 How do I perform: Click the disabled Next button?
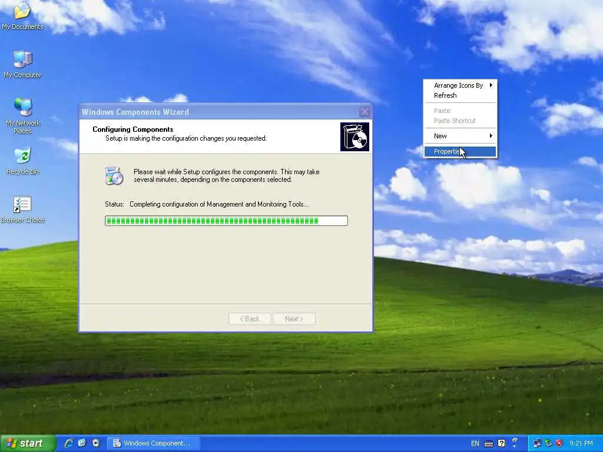[294, 319]
